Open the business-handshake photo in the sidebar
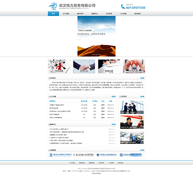Screen dimensions: 193x177 (x=132, y=107)
